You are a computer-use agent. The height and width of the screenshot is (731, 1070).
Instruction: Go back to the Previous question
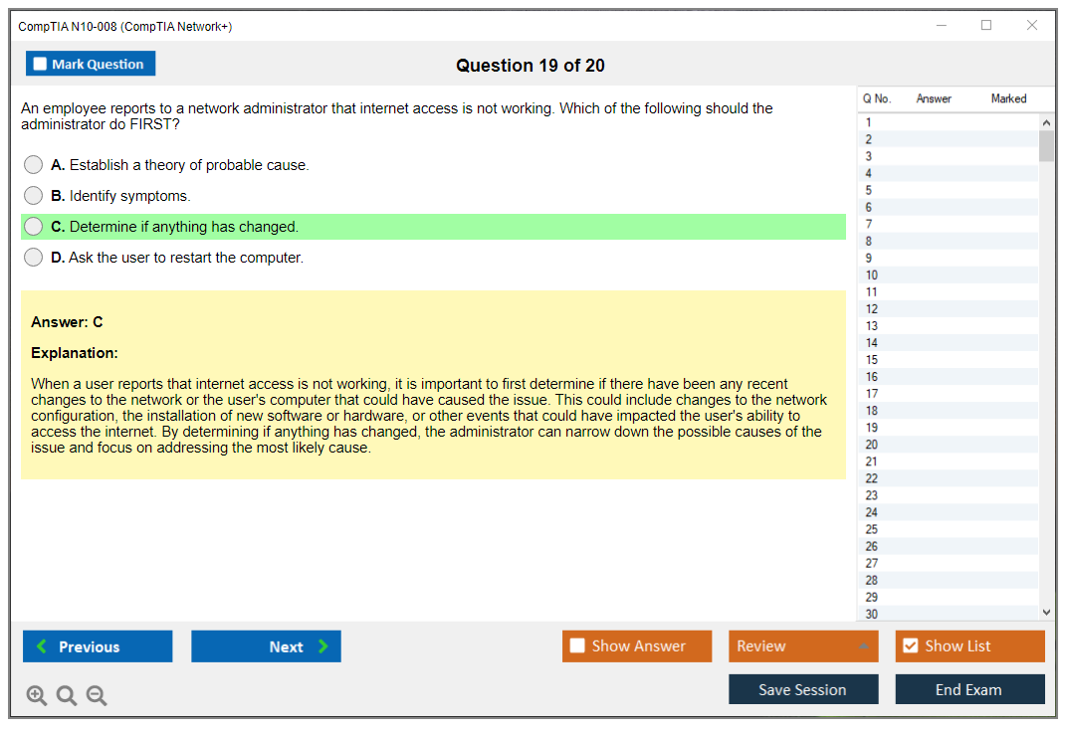click(98, 646)
